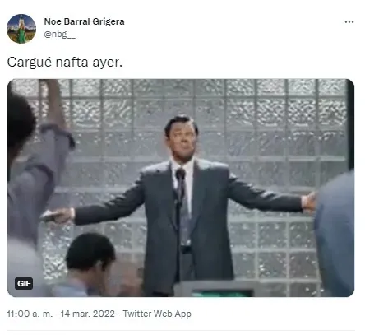Click the dark-haired head at the GIF's bottom

[x=89, y=253]
